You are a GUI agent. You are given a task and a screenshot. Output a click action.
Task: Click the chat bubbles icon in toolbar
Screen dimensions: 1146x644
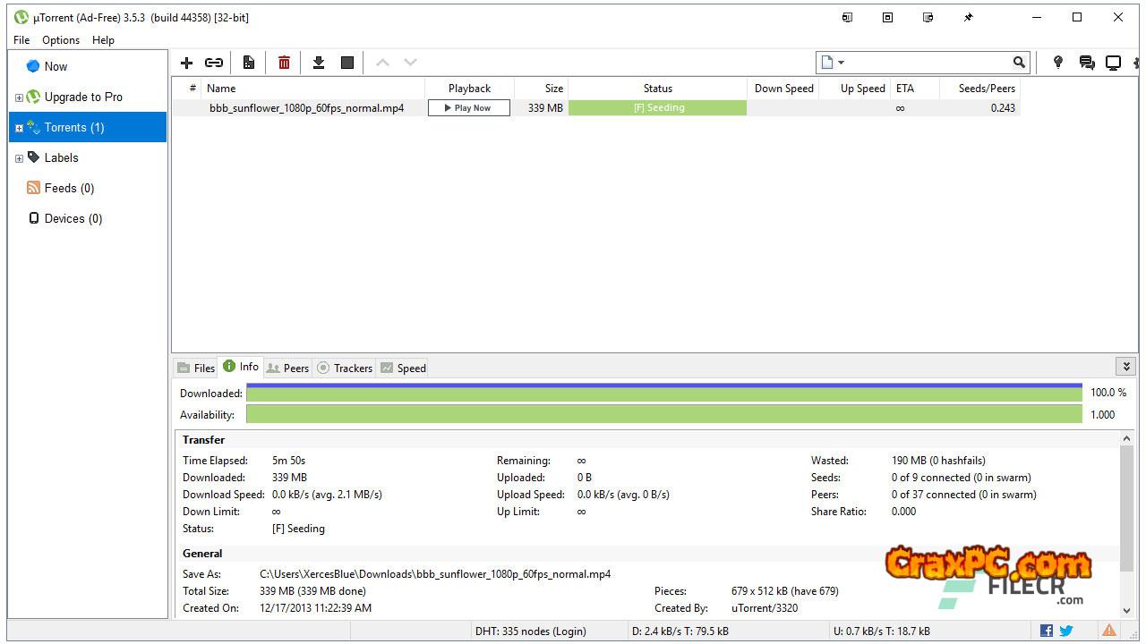coord(1087,63)
